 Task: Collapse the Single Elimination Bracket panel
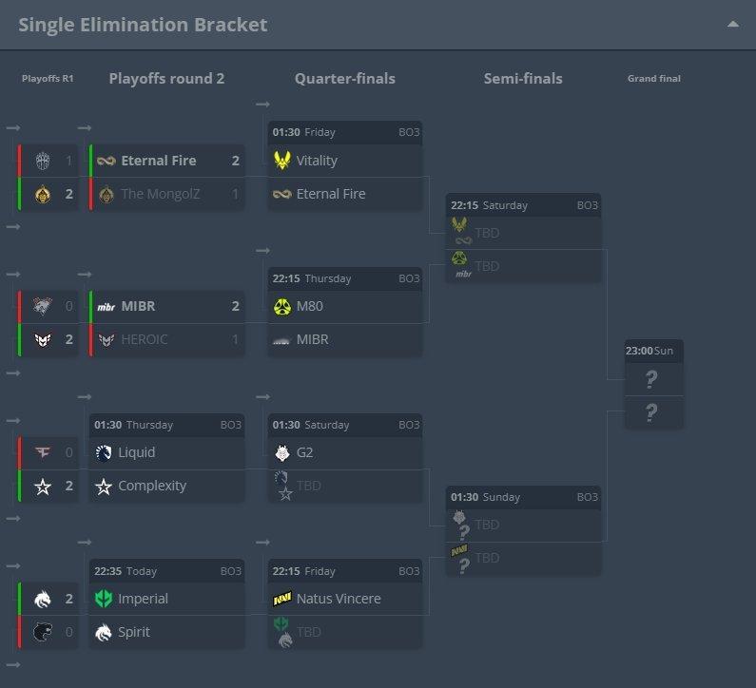click(x=732, y=24)
